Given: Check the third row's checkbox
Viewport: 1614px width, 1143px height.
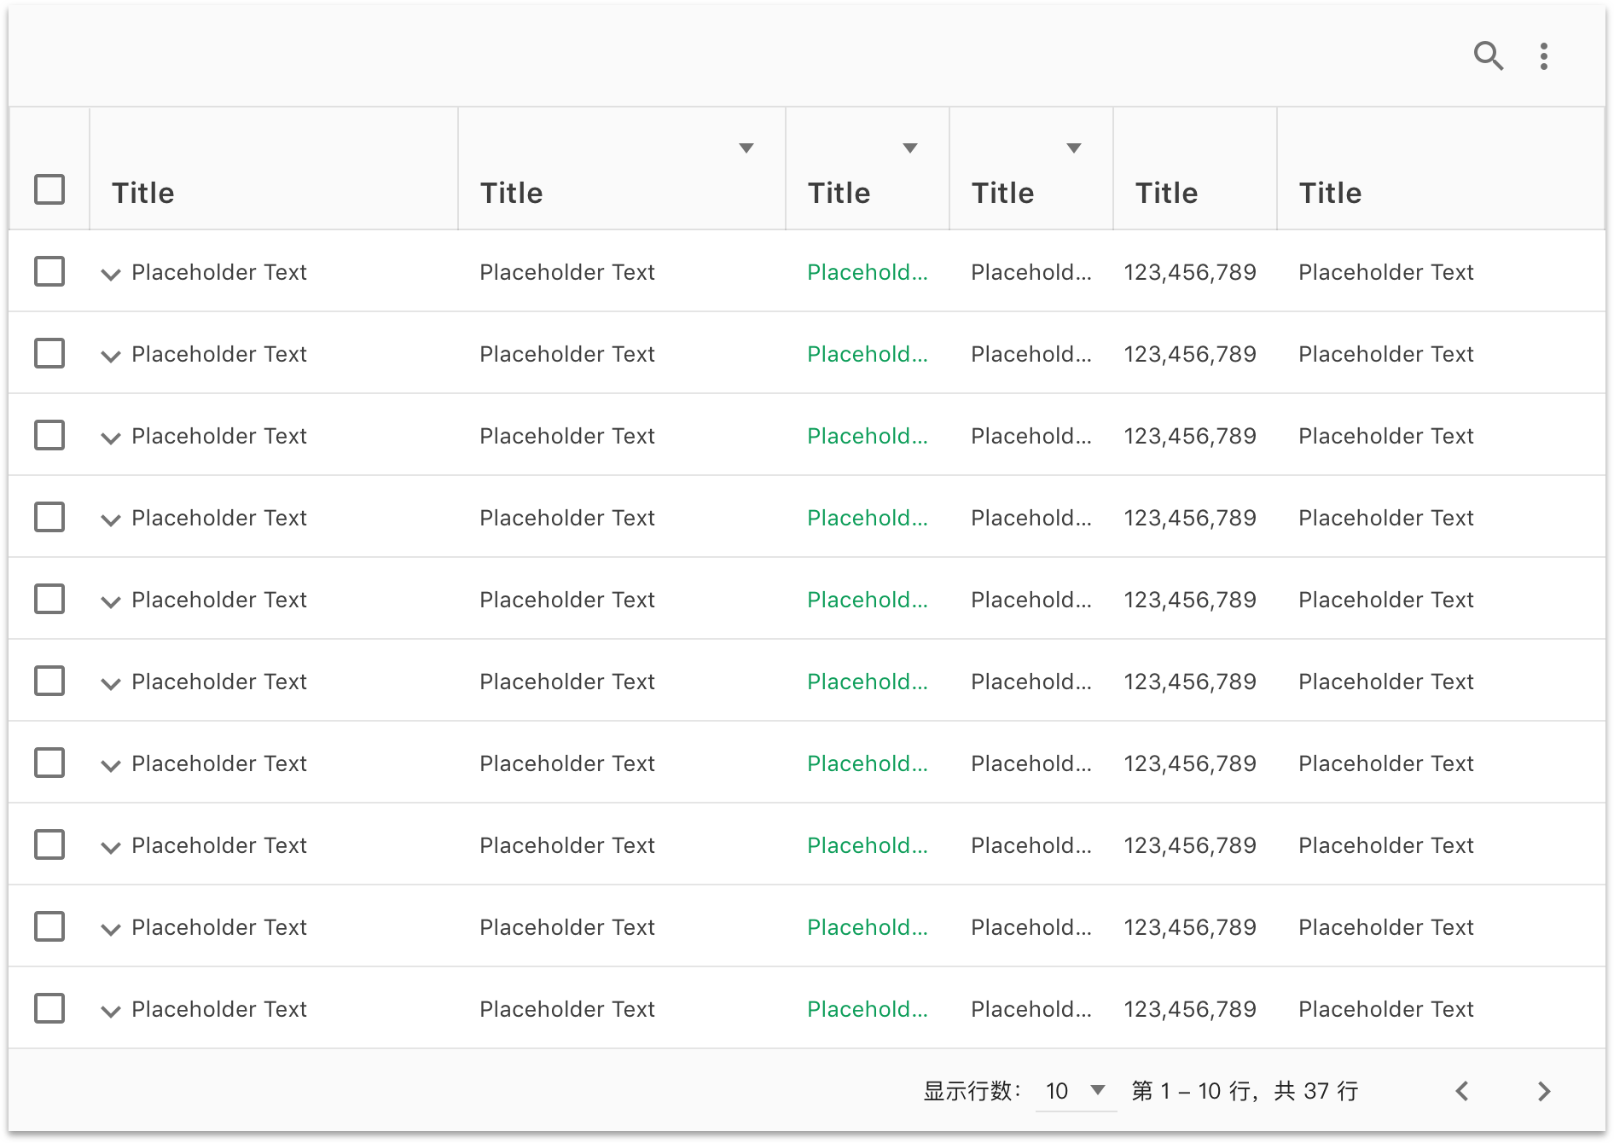Looking at the screenshot, I should click(x=49, y=435).
